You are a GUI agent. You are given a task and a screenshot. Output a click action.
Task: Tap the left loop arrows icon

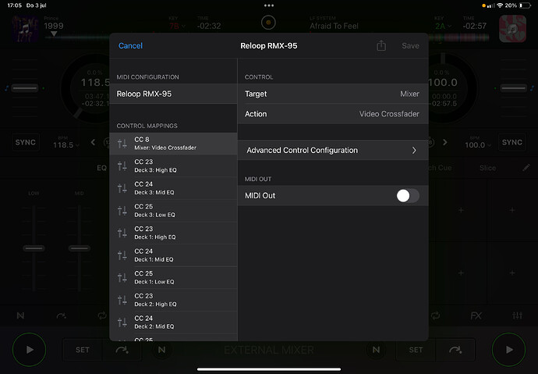(102, 315)
